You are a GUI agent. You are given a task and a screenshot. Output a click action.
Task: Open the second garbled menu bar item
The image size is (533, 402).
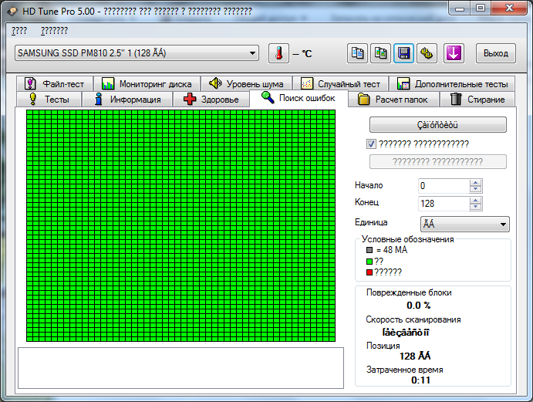pos(54,31)
